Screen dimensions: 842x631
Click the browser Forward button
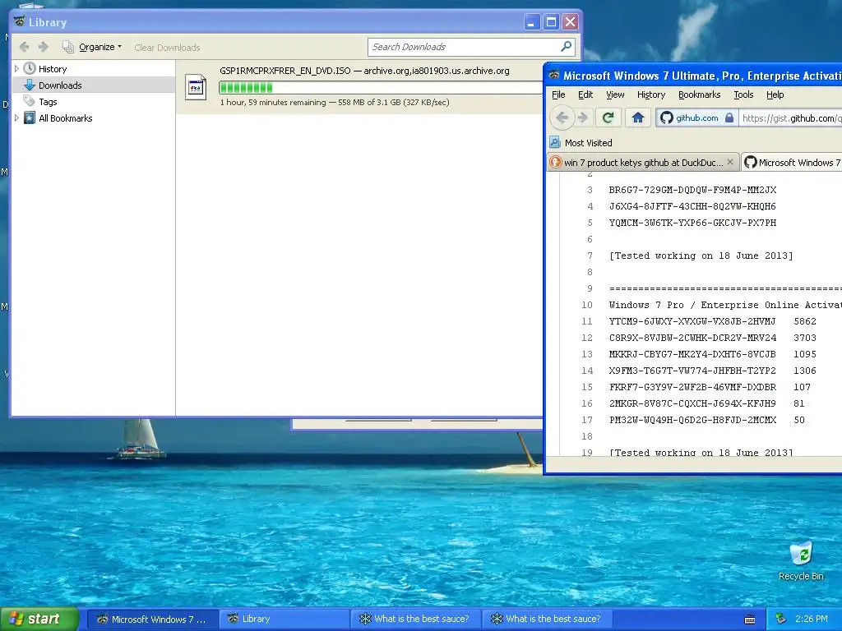[583, 117]
